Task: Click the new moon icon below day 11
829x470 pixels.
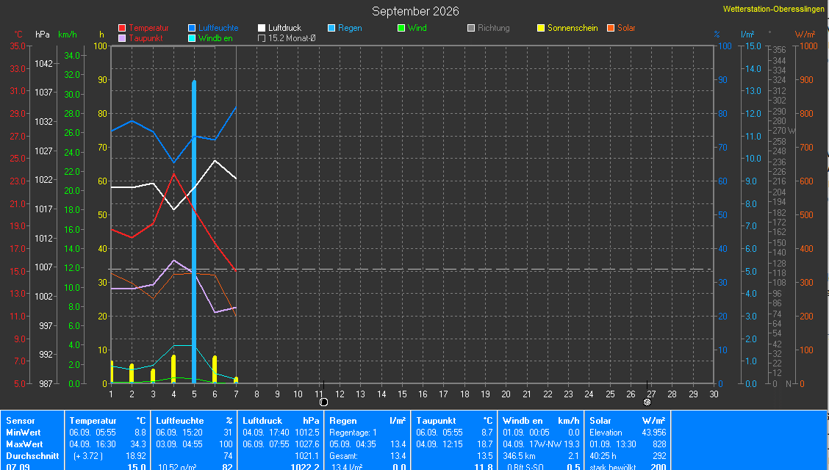Action: (323, 402)
